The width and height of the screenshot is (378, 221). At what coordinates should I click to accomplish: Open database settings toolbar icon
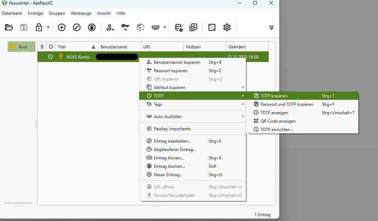click(x=179, y=27)
